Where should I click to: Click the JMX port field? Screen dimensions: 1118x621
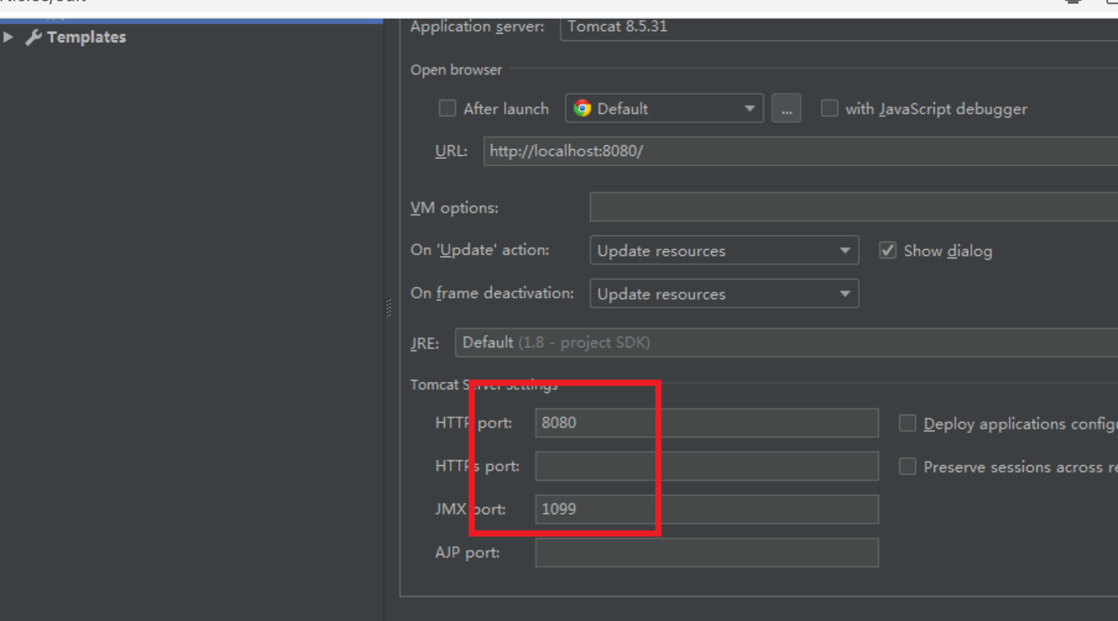(x=707, y=509)
